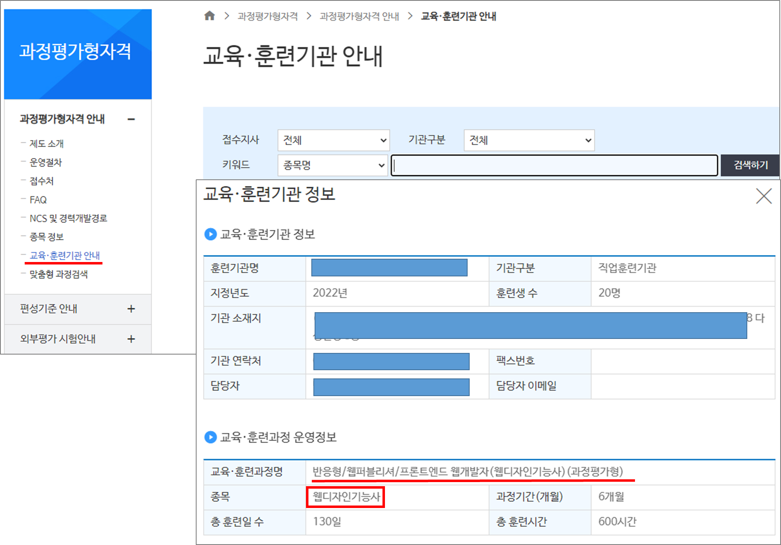Image resolution: width=781 pixels, height=545 pixels.
Task: Focus the keyword search text field
Action: click(x=554, y=165)
